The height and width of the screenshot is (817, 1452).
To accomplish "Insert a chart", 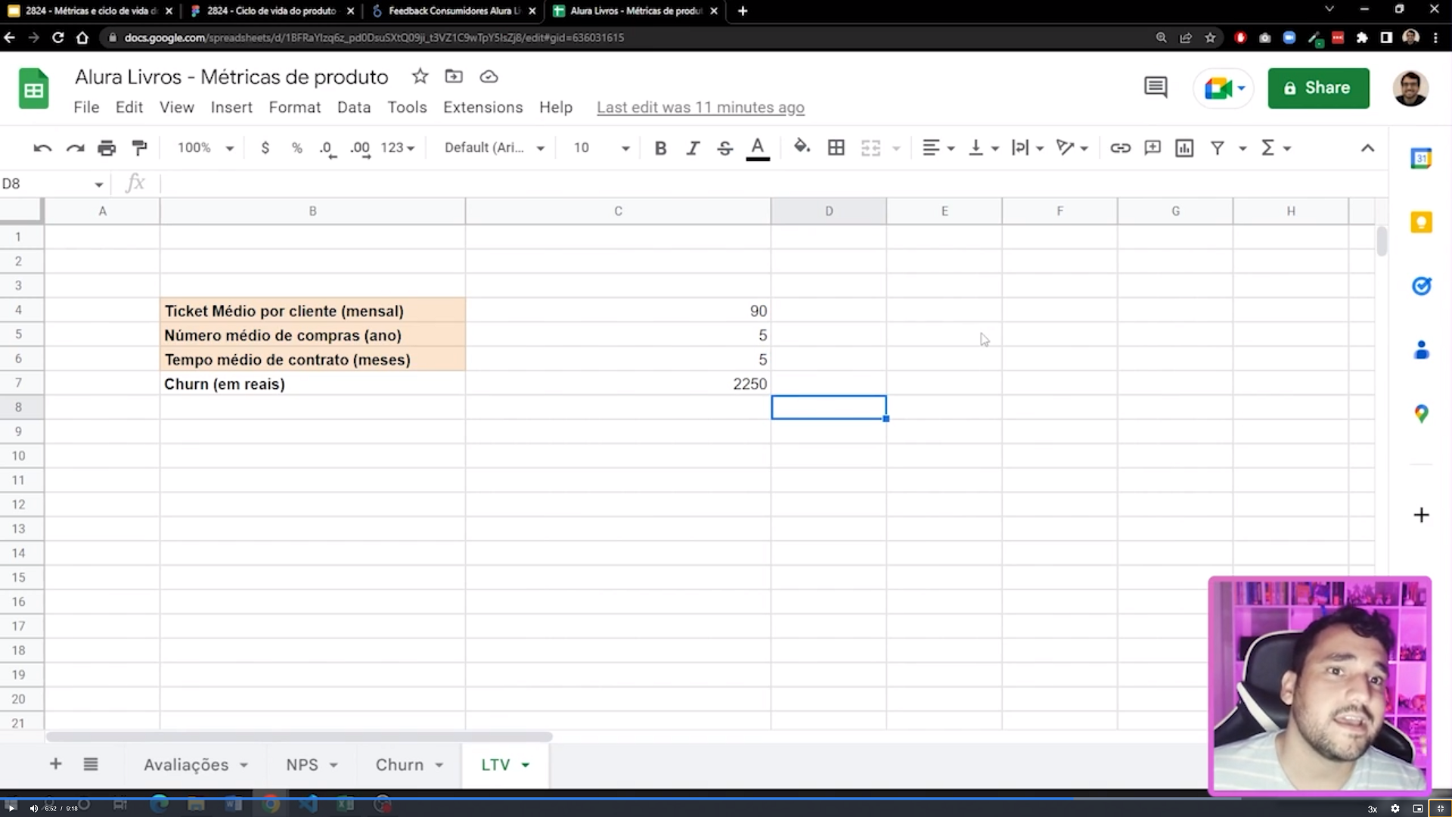I will pyautogui.click(x=1184, y=148).
